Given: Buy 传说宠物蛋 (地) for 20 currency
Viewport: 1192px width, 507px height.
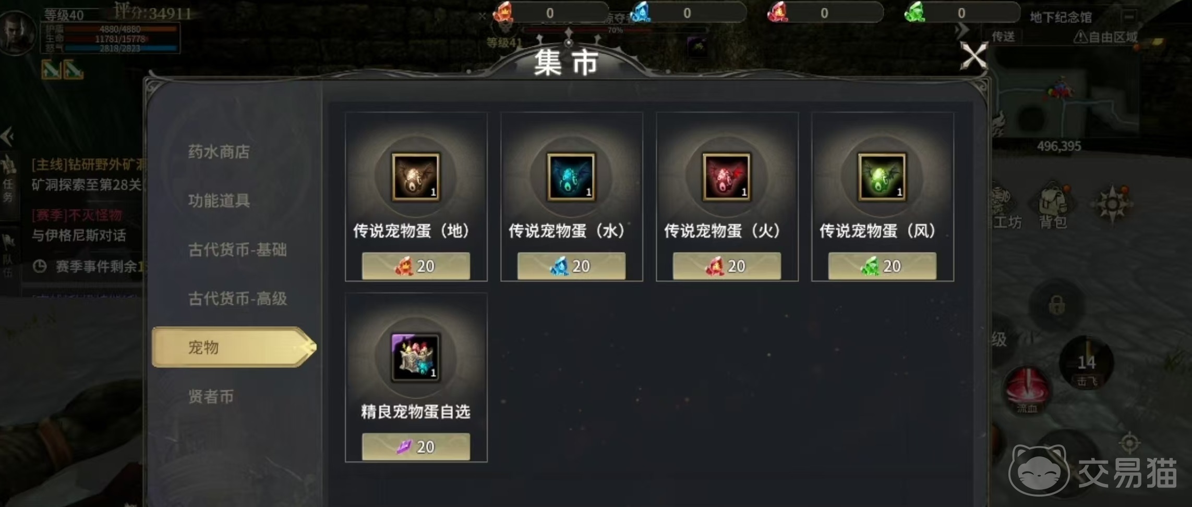Looking at the screenshot, I should (x=416, y=266).
